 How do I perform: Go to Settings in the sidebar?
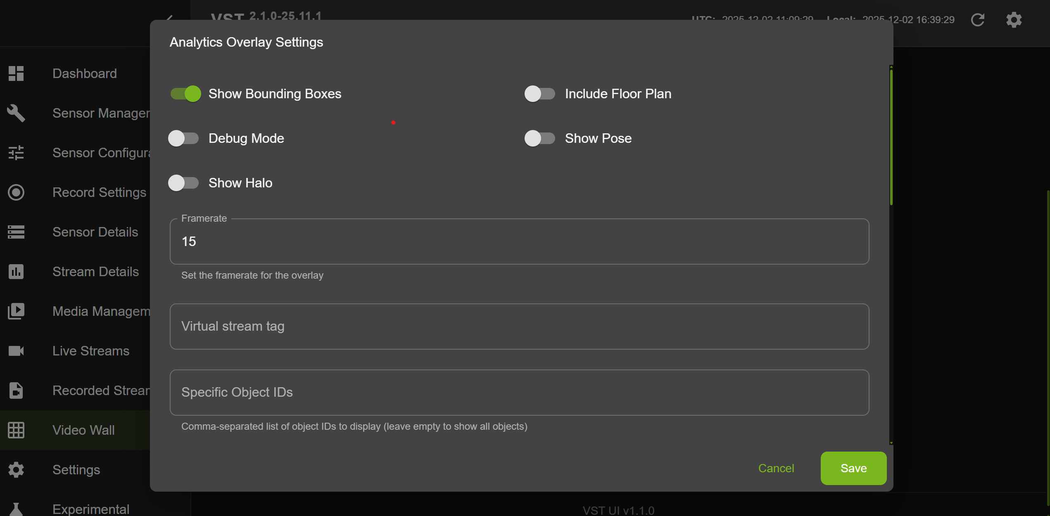point(76,470)
